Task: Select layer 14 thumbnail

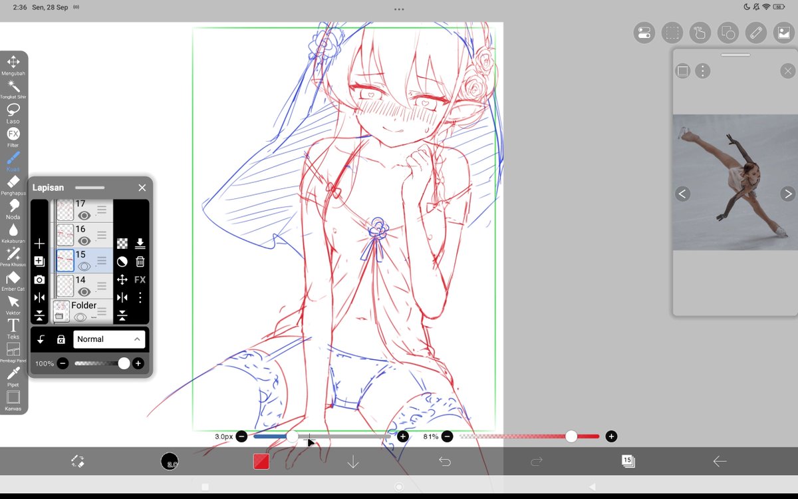Action: (x=65, y=286)
